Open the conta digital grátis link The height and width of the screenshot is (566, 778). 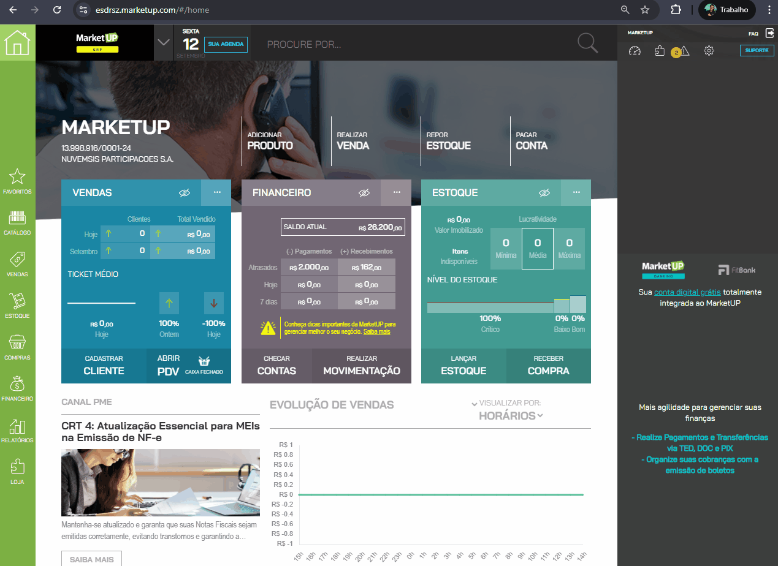point(687,292)
